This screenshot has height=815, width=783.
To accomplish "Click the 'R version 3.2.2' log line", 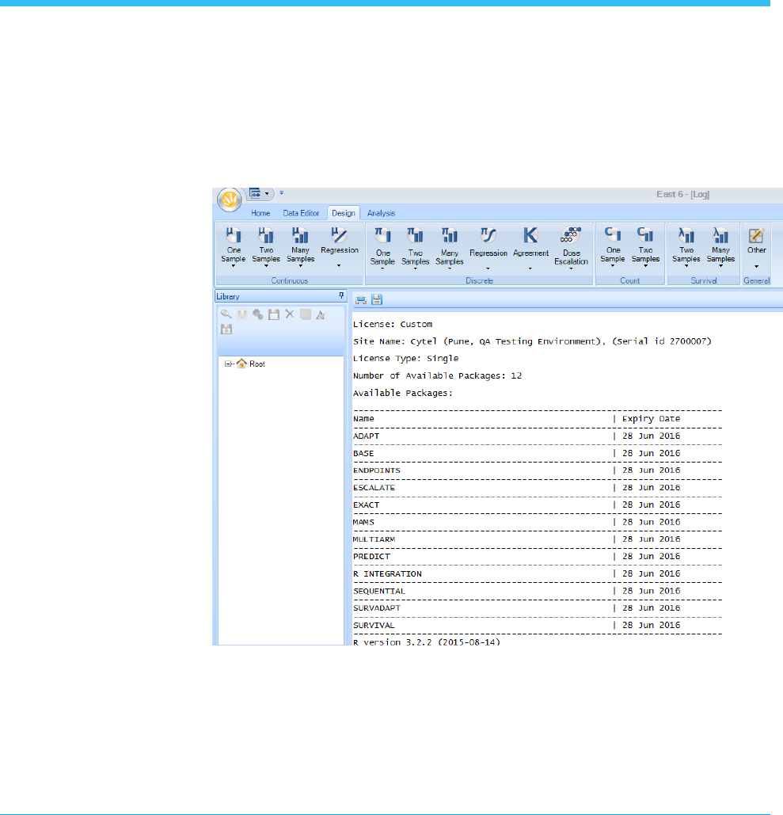I will pos(427,642).
